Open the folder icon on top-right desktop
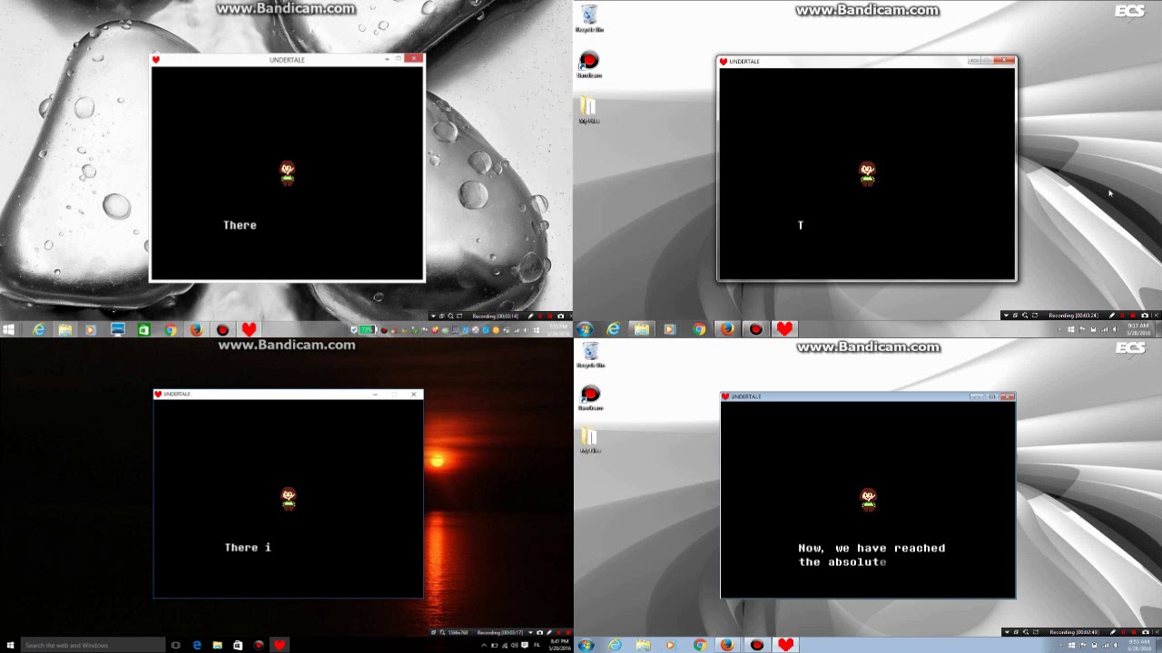1162x653 pixels. (589, 109)
